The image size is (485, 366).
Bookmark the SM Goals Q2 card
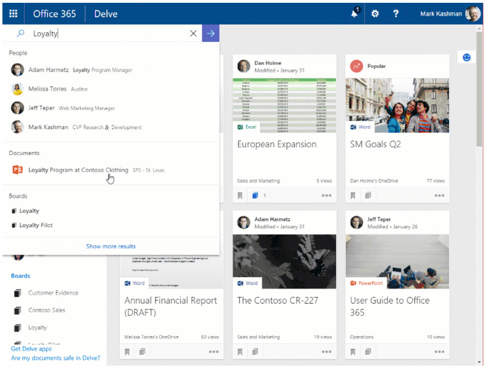(x=353, y=196)
